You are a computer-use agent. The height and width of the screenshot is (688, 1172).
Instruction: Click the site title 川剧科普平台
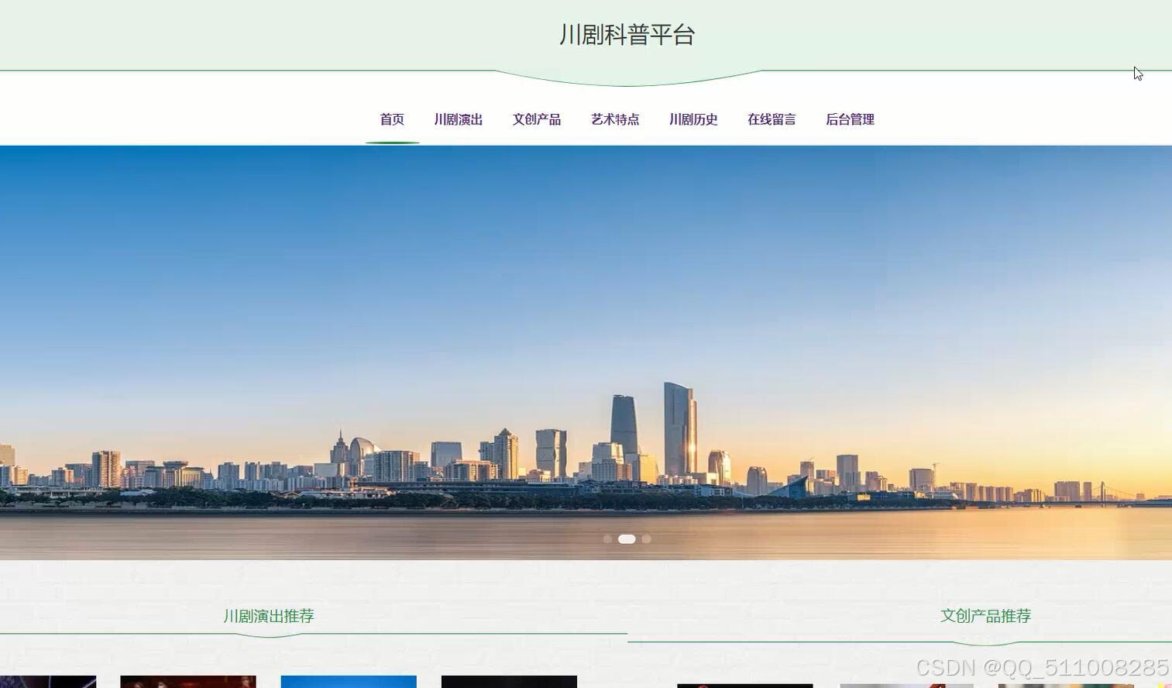[626, 35]
